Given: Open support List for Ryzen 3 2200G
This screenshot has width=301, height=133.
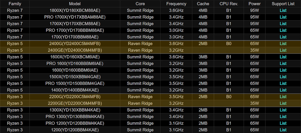Looking at the screenshot, I should [x=283, y=97].
